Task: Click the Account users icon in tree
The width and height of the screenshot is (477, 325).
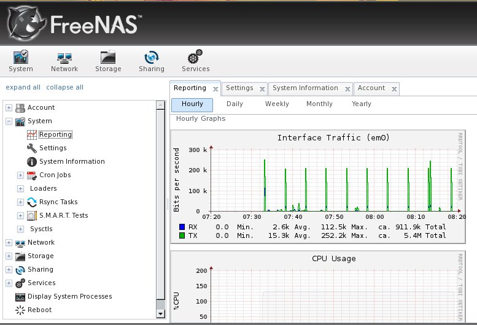Action: coord(20,108)
